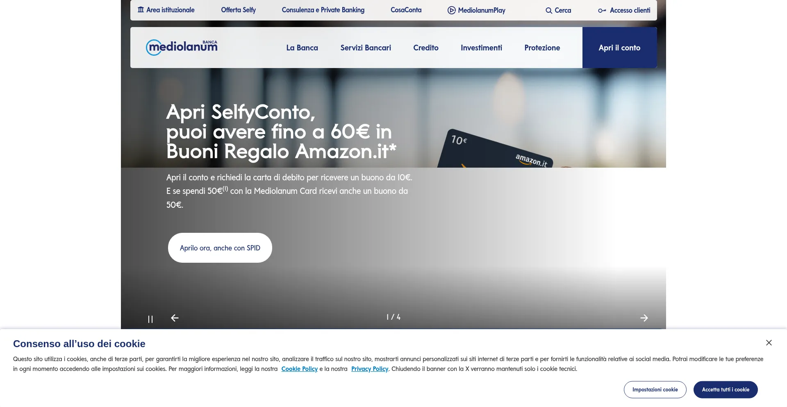
Task: Expand the Credito menu
Action: (426, 48)
